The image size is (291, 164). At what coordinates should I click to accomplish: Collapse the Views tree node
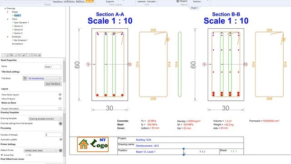(8, 19)
